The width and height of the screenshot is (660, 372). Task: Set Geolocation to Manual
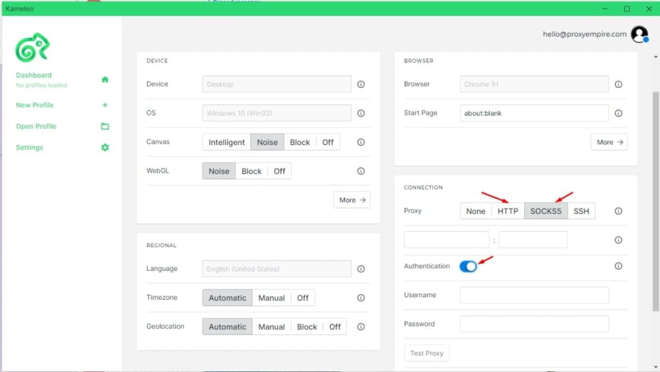click(x=271, y=327)
